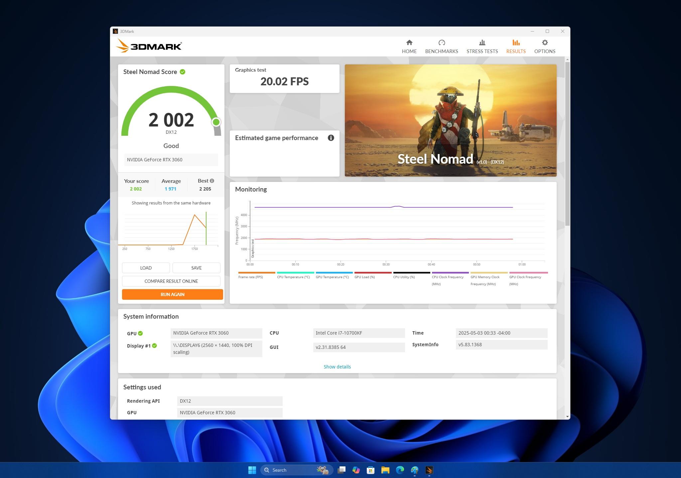
Task: Click the RUN AGAIN button
Action: pyautogui.click(x=173, y=294)
